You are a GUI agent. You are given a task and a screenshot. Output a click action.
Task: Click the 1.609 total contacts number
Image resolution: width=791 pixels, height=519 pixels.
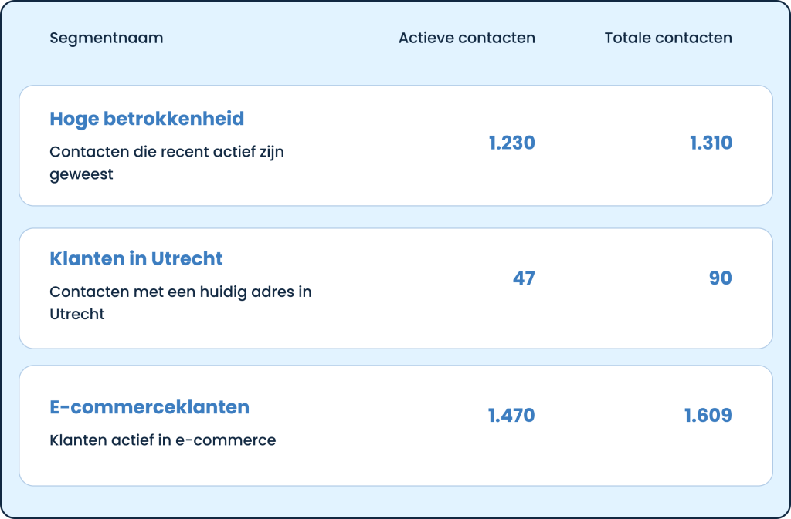[708, 416]
